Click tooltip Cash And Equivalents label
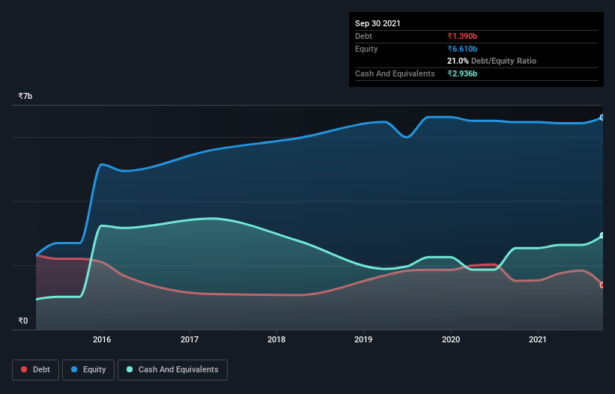The image size is (615, 394). click(x=395, y=73)
